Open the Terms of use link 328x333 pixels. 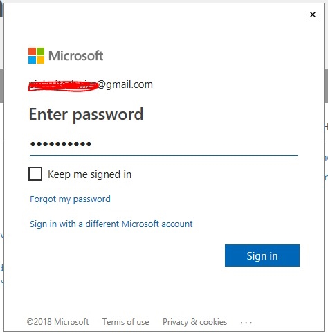click(x=126, y=322)
